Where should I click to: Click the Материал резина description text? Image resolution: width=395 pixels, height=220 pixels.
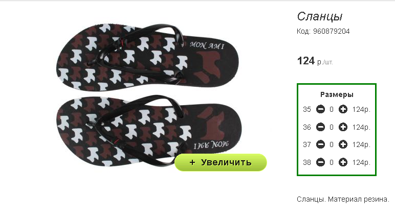(x=359, y=199)
